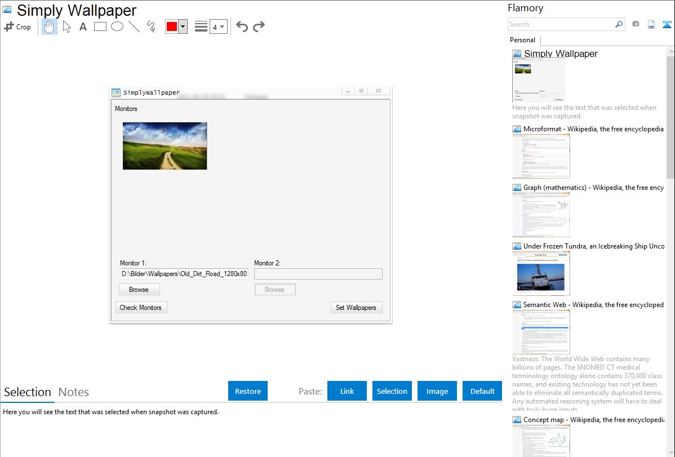Image resolution: width=675 pixels, height=457 pixels.
Task: Click the line thickness icon
Action: [x=201, y=26]
